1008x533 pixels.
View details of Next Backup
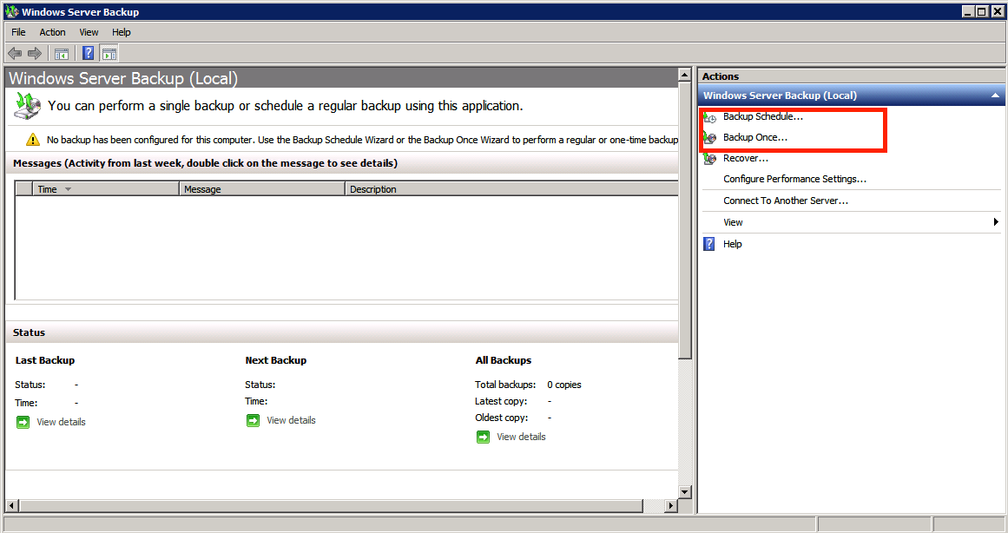pyautogui.click(x=291, y=420)
